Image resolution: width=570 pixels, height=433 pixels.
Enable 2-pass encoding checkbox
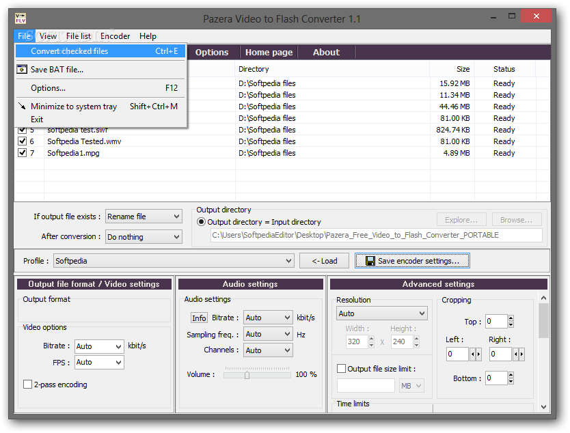(27, 384)
